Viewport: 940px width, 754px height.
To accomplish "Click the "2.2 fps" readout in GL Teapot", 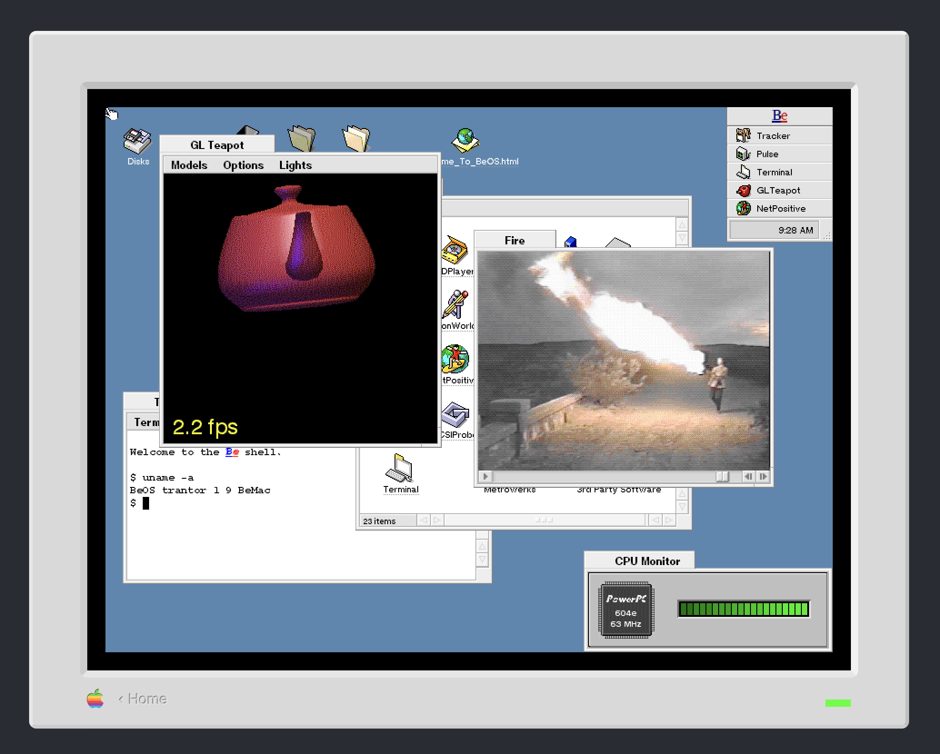I will [x=205, y=427].
